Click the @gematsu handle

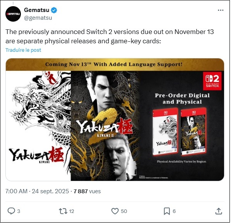pyautogui.click(x=38, y=18)
